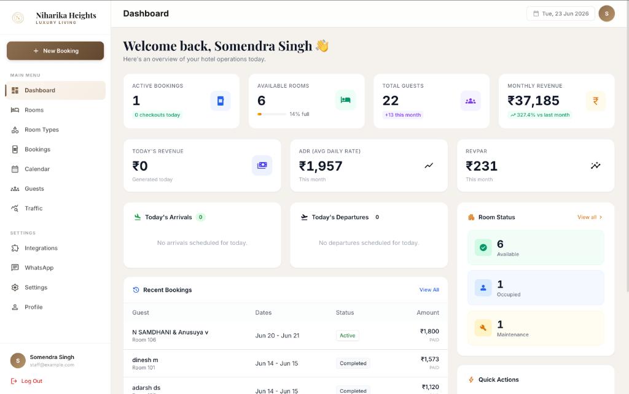This screenshot has width=629, height=394.
Task: Open the Dashboard grid icon in sidebar
Action: pyautogui.click(x=15, y=90)
